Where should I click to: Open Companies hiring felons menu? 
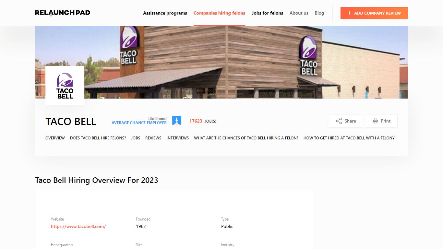pos(219,13)
